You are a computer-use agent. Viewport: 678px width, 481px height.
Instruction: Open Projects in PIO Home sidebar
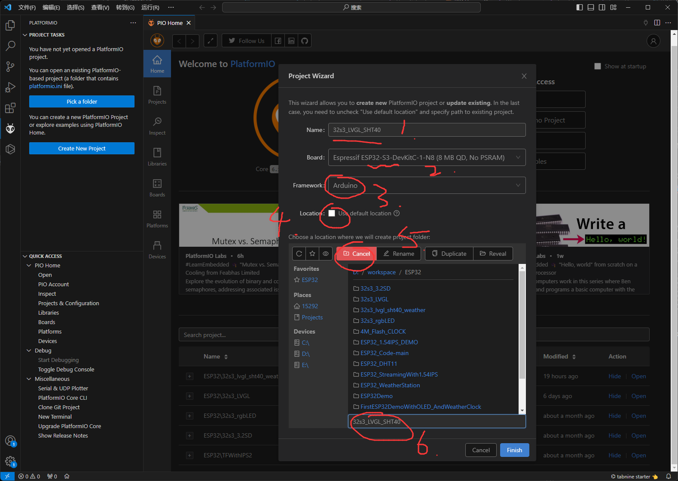[x=157, y=95]
